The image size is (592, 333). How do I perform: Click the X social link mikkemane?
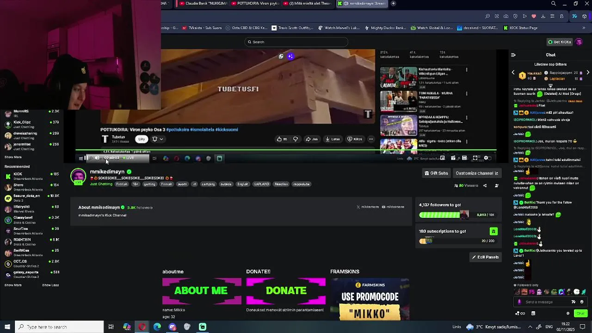tap(368, 207)
